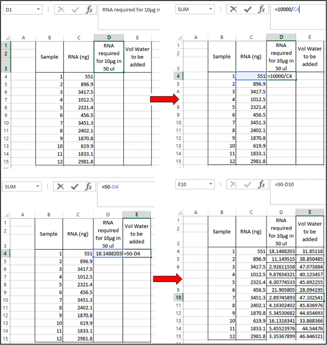327x345 pixels.
Task: Click cell 551 in the top-right sheet
Action: (x=251, y=76)
